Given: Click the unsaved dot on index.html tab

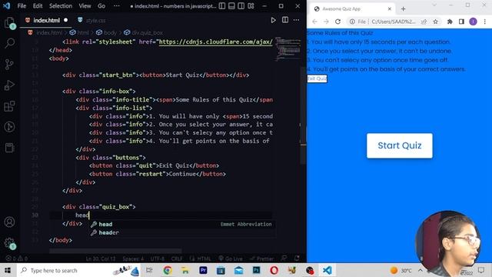Looking at the screenshot, I should 65,20.
